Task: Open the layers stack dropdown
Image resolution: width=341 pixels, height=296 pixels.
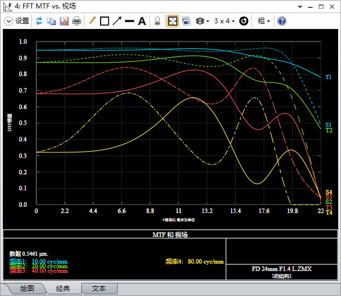Action: (202, 21)
